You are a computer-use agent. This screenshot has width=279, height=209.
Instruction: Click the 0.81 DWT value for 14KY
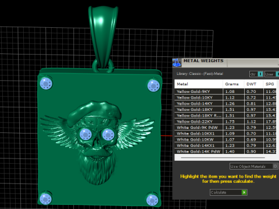(x=251, y=103)
